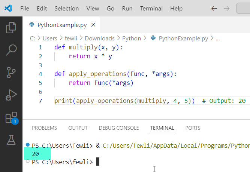Click the multiply function name on line 1
This screenshot has height=172, width=250.
(83, 47)
